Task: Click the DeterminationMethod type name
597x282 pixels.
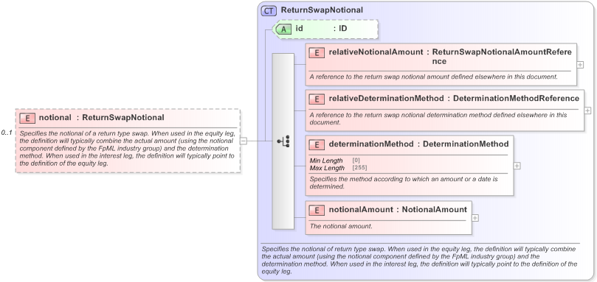Action: coord(466,144)
